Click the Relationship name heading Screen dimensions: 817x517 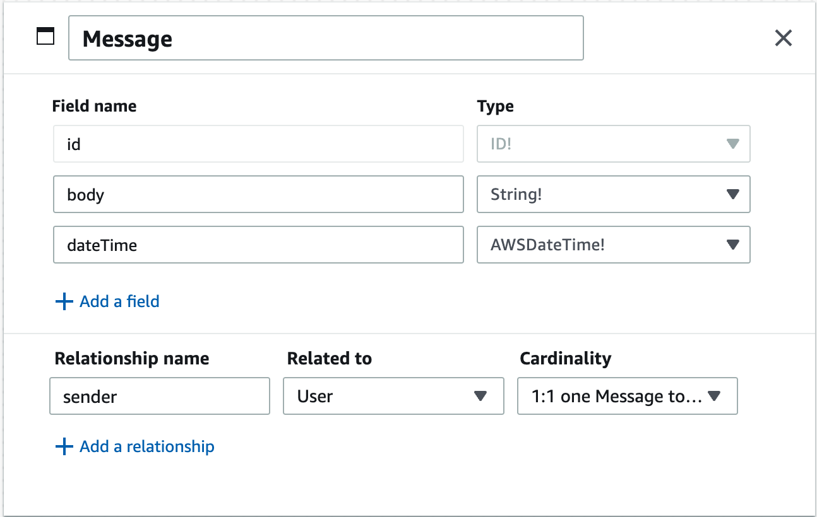tap(132, 358)
